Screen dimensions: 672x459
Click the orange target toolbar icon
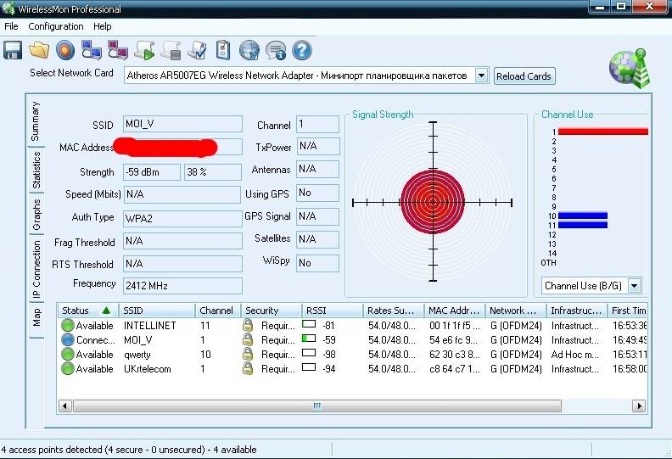65,50
